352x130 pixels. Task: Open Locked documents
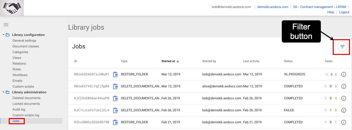[26, 104]
